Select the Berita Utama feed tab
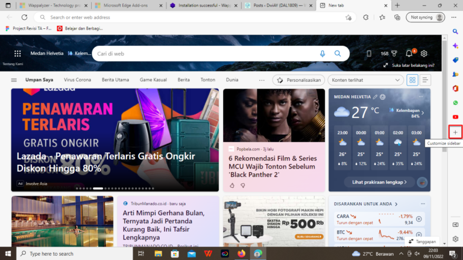463x260 pixels. pos(116,79)
